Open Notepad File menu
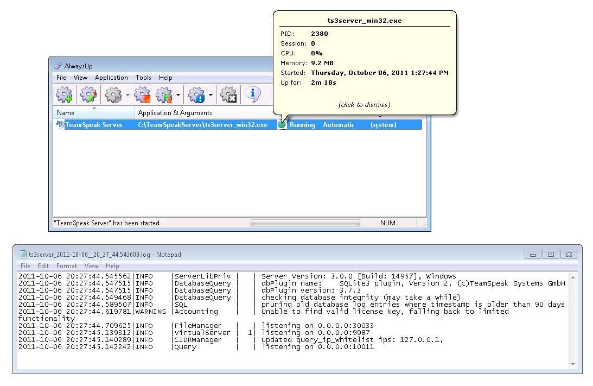The width and height of the screenshot is (593, 386). pyautogui.click(x=25, y=266)
